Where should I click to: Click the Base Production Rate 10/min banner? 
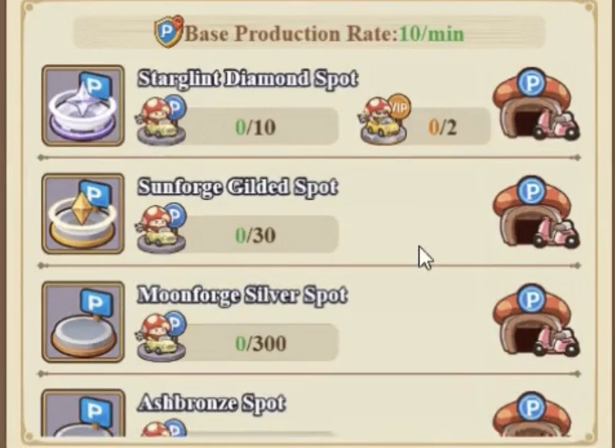(x=309, y=33)
